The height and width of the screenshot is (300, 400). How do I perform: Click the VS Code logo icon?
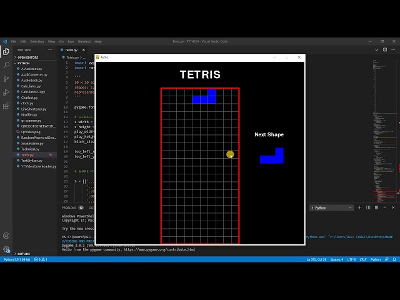pyautogui.click(x=4, y=41)
